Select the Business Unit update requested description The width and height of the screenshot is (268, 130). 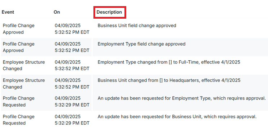coord(177,117)
